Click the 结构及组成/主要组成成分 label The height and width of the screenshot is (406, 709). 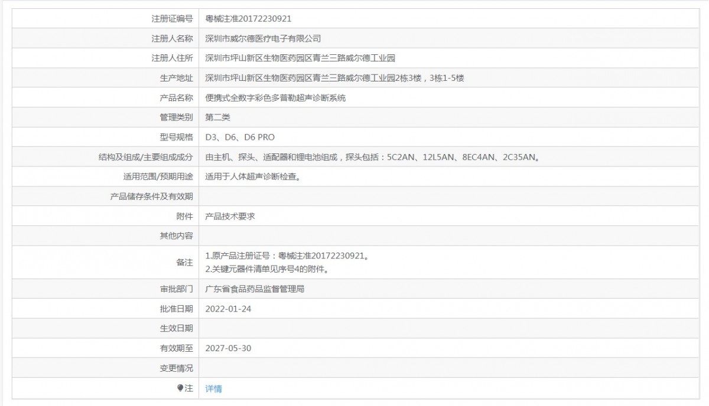coord(146,157)
